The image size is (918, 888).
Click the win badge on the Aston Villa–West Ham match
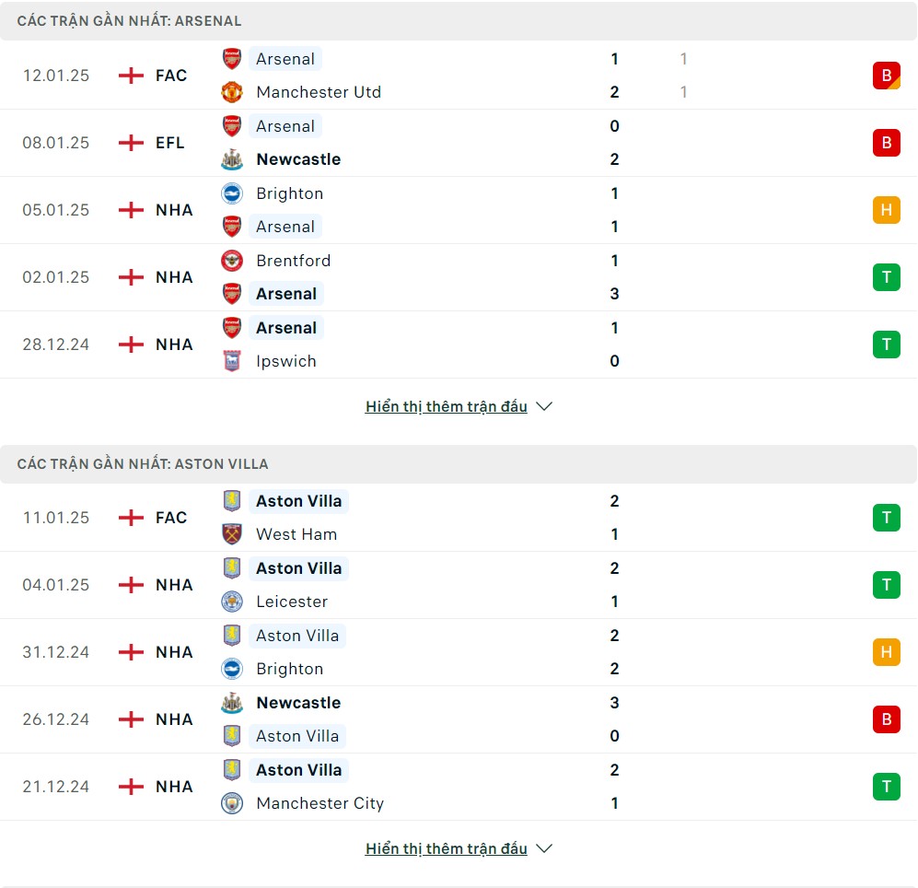[x=887, y=518]
